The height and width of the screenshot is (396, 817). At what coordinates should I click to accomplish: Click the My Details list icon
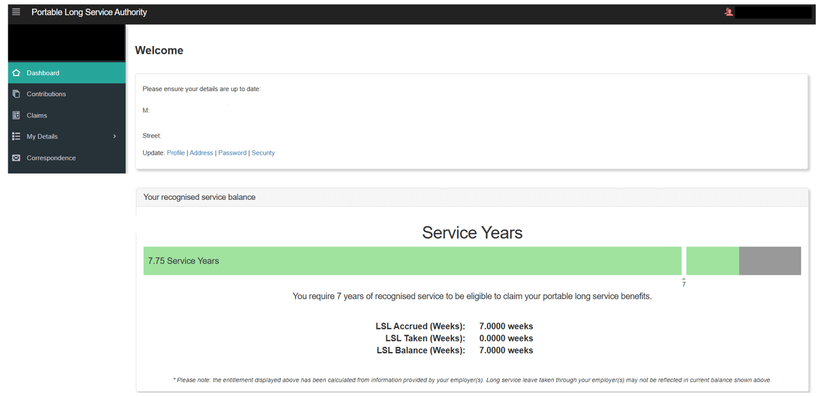click(16, 136)
